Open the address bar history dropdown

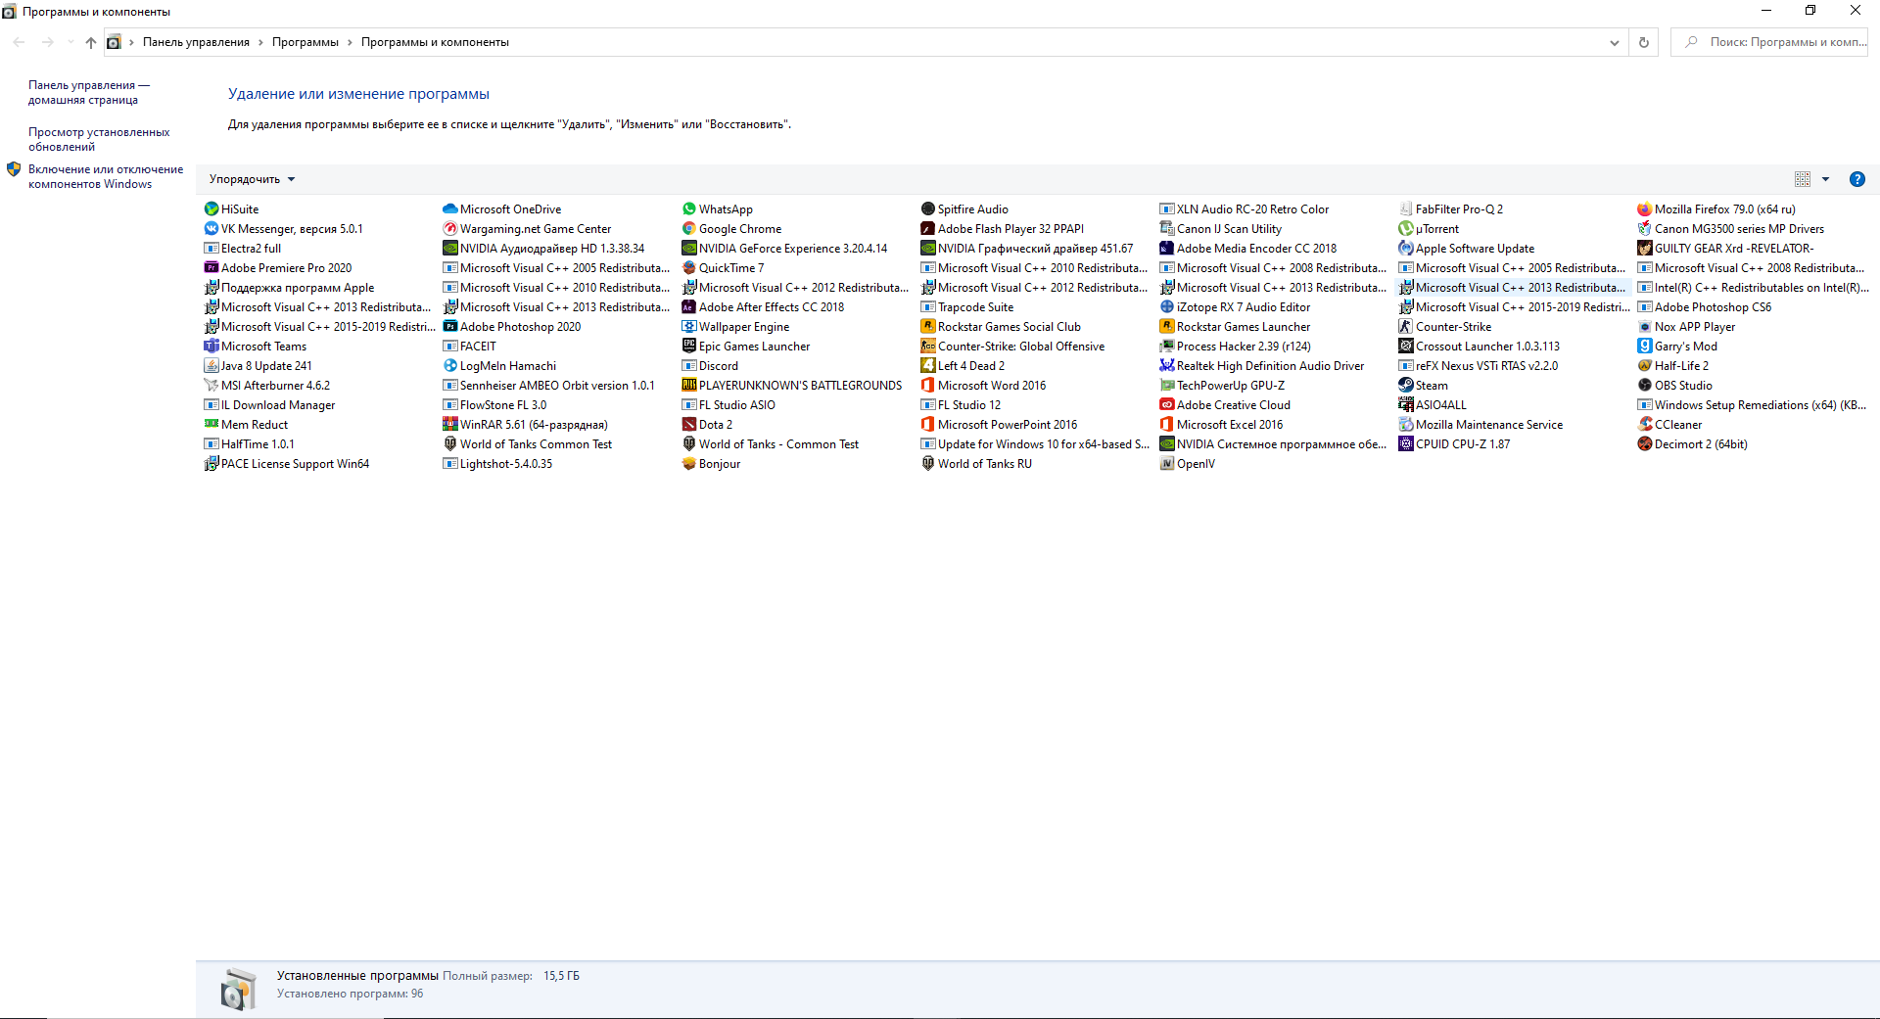(x=1614, y=42)
